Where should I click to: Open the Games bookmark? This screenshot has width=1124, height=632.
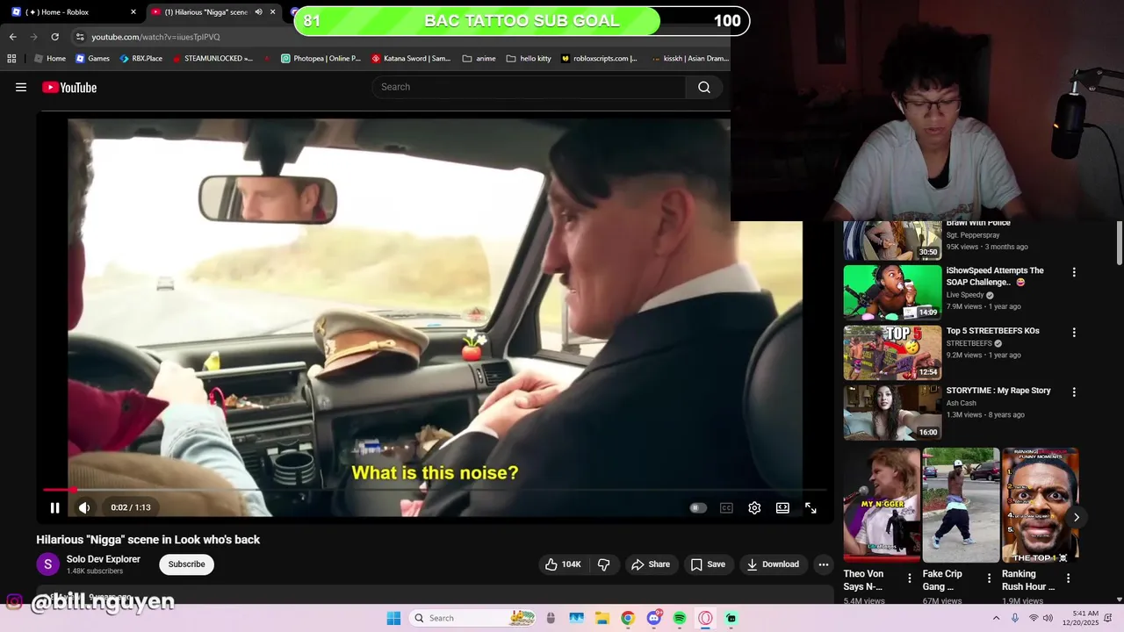[x=92, y=59]
